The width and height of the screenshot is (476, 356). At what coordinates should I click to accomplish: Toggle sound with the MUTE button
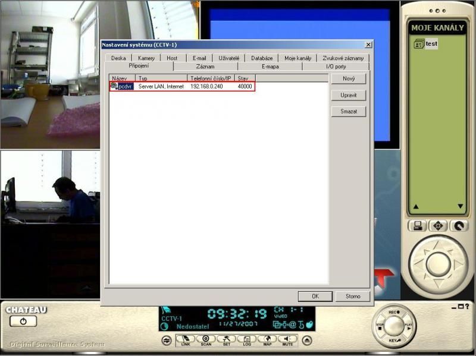(287, 340)
